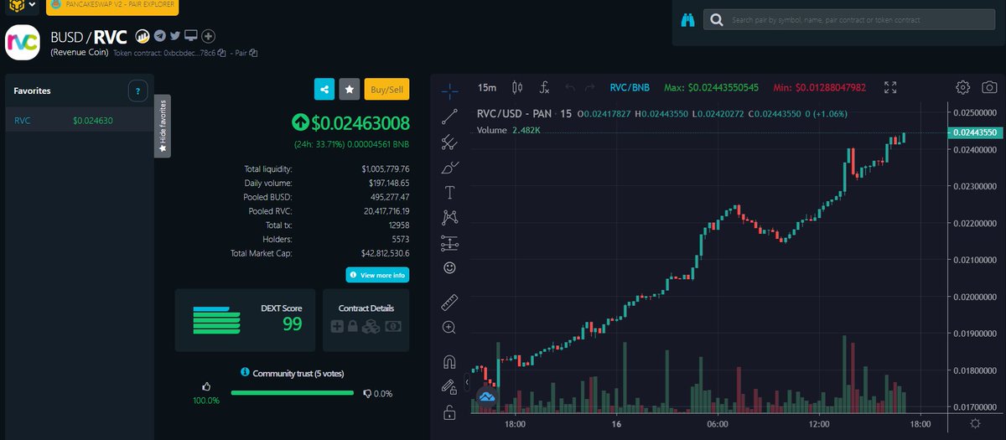Click the plus circle icon near RVC

(x=209, y=36)
